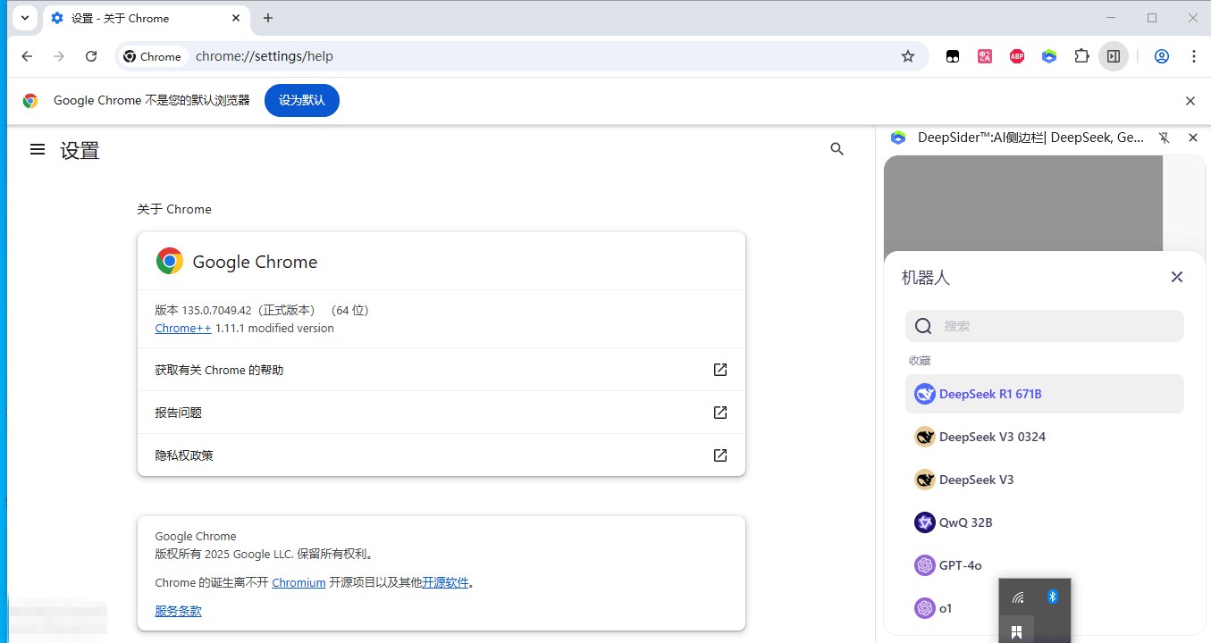Dismiss the default browser notification bar
Viewport: 1211px width, 643px height.
[x=1190, y=101]
